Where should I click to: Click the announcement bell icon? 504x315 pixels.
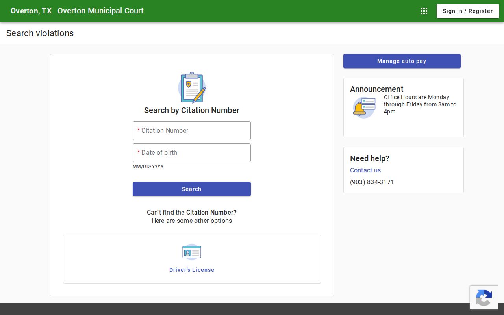(364, 107)
